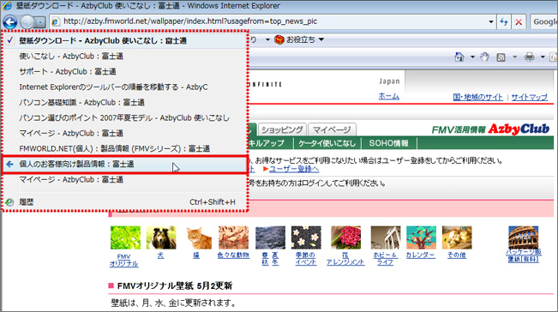The height and width of the screenshot is (312, 558).
Task: Open the recent pages dropdown arrow
Action: pos(40,22)
